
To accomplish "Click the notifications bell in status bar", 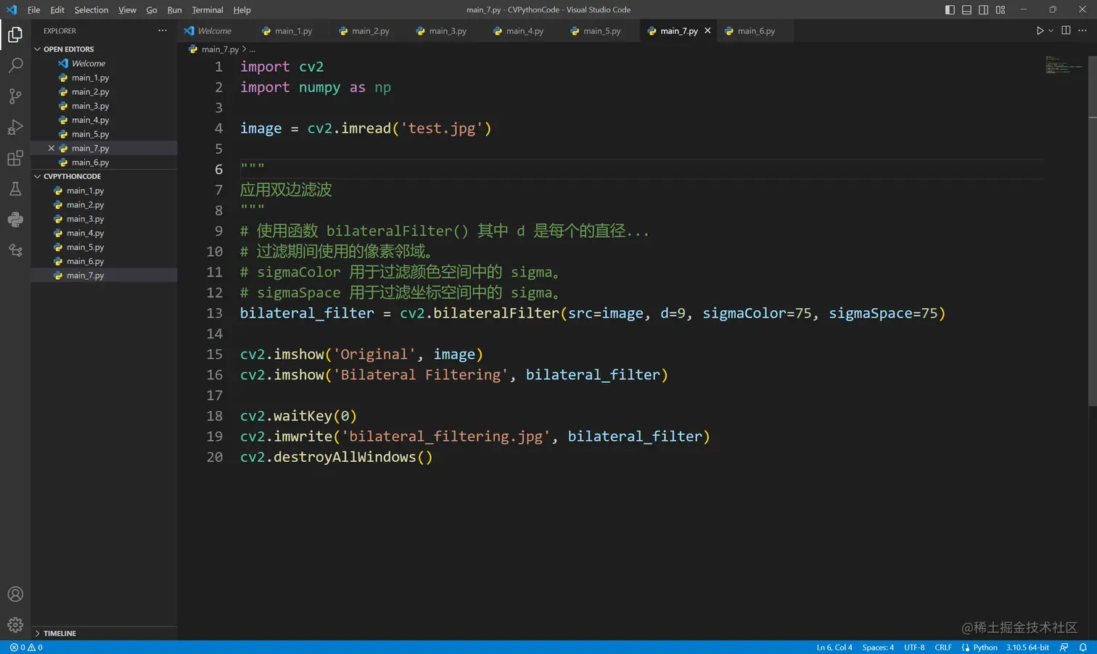I will 1082,647.
